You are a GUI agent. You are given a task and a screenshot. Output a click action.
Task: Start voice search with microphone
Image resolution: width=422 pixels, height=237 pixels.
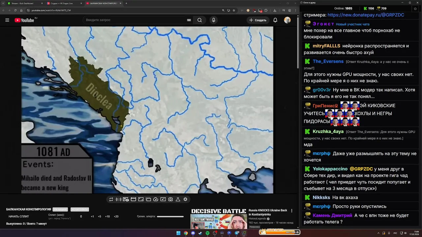coord(214,20)
